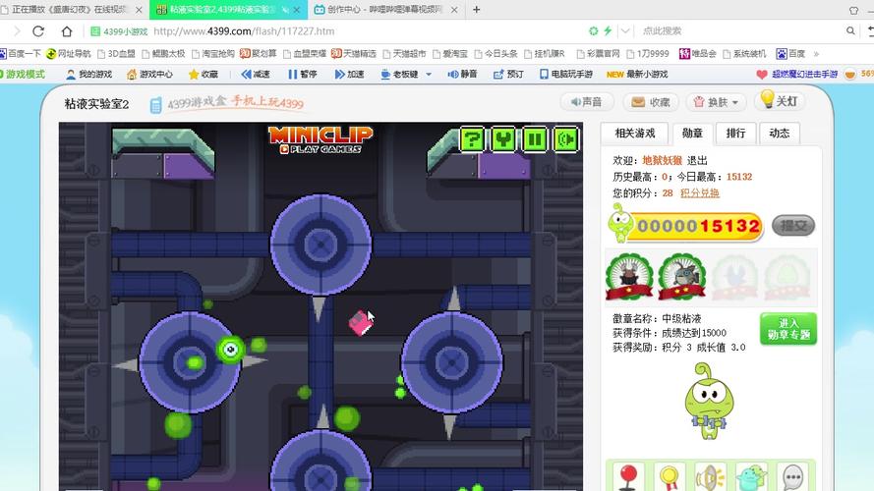Open 最新小游戏 NEW link
The width and height of the screenshot is (874, 491).
(x=636, y=74)
